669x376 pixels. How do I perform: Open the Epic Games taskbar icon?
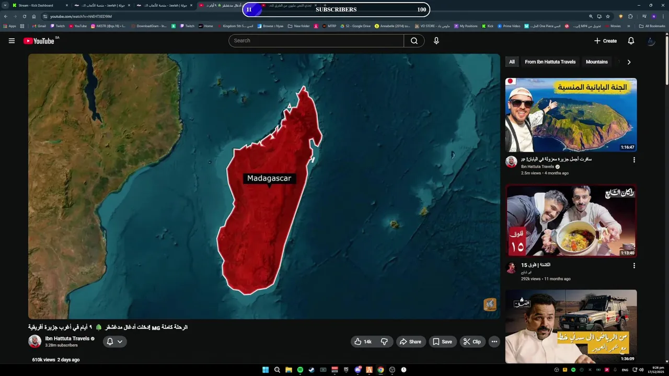tap(346, 370)
